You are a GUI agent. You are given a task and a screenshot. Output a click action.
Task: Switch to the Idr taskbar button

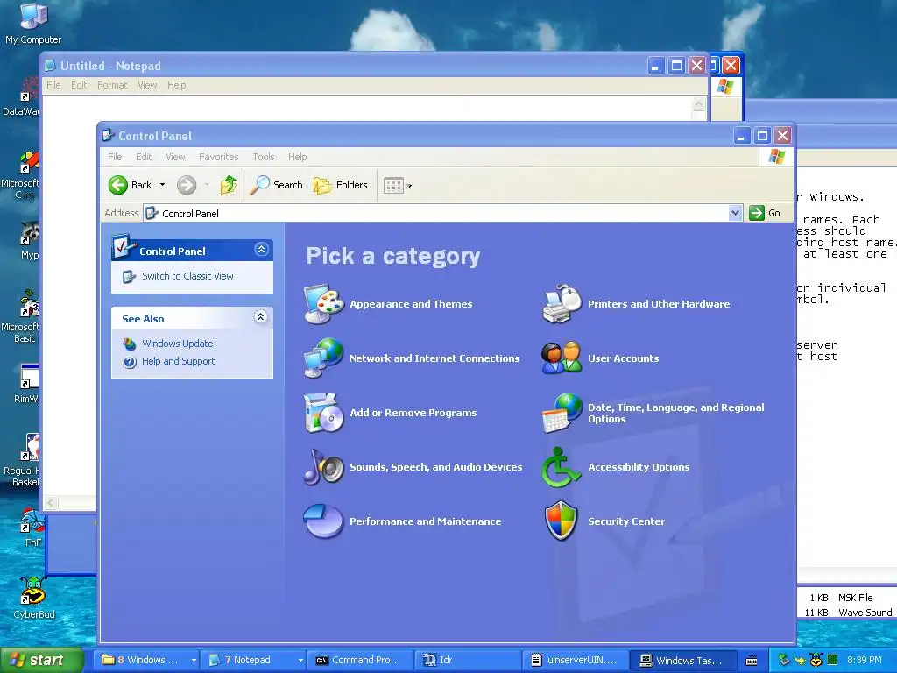[x=469, y=661]
